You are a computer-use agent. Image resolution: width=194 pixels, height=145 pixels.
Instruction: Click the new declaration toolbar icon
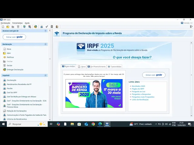(x=3, y=27)
